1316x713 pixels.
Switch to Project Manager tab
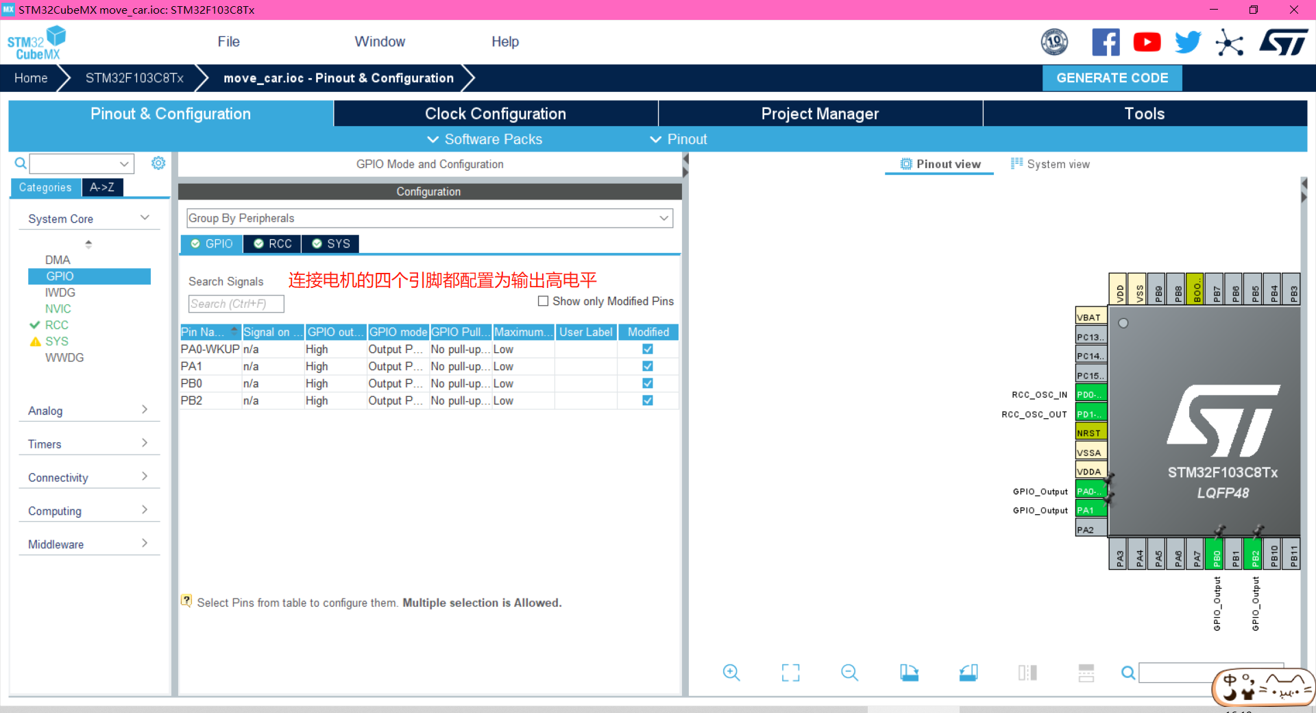[820, 114]
